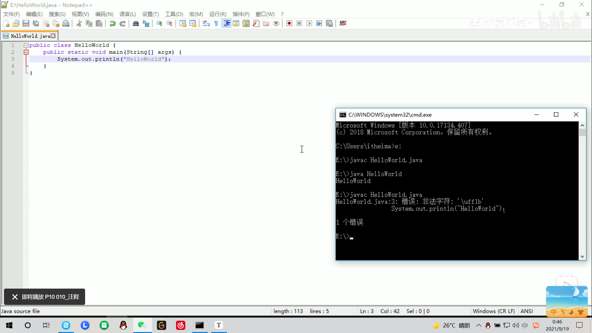Click the 即将播放 P10 010_注释 label
Viewport: 592px width, 333px height.
(51, 297)
